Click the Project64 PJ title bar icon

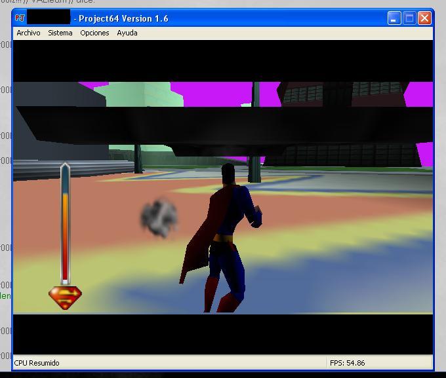(20, 18)
